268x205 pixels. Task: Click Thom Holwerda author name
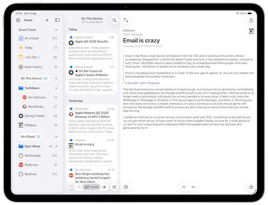pyautogui.click(x=133, y=34)
